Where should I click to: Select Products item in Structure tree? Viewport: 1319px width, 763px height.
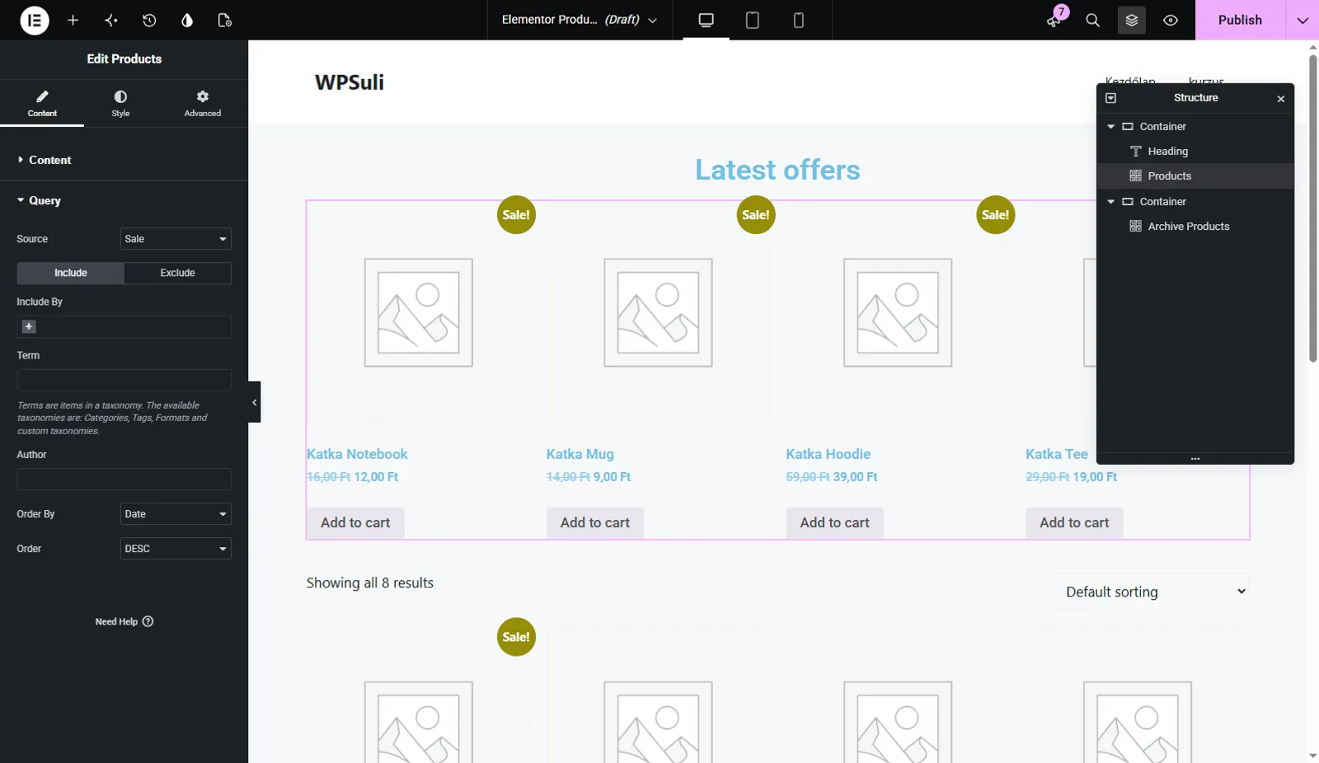coord(1195,176)
